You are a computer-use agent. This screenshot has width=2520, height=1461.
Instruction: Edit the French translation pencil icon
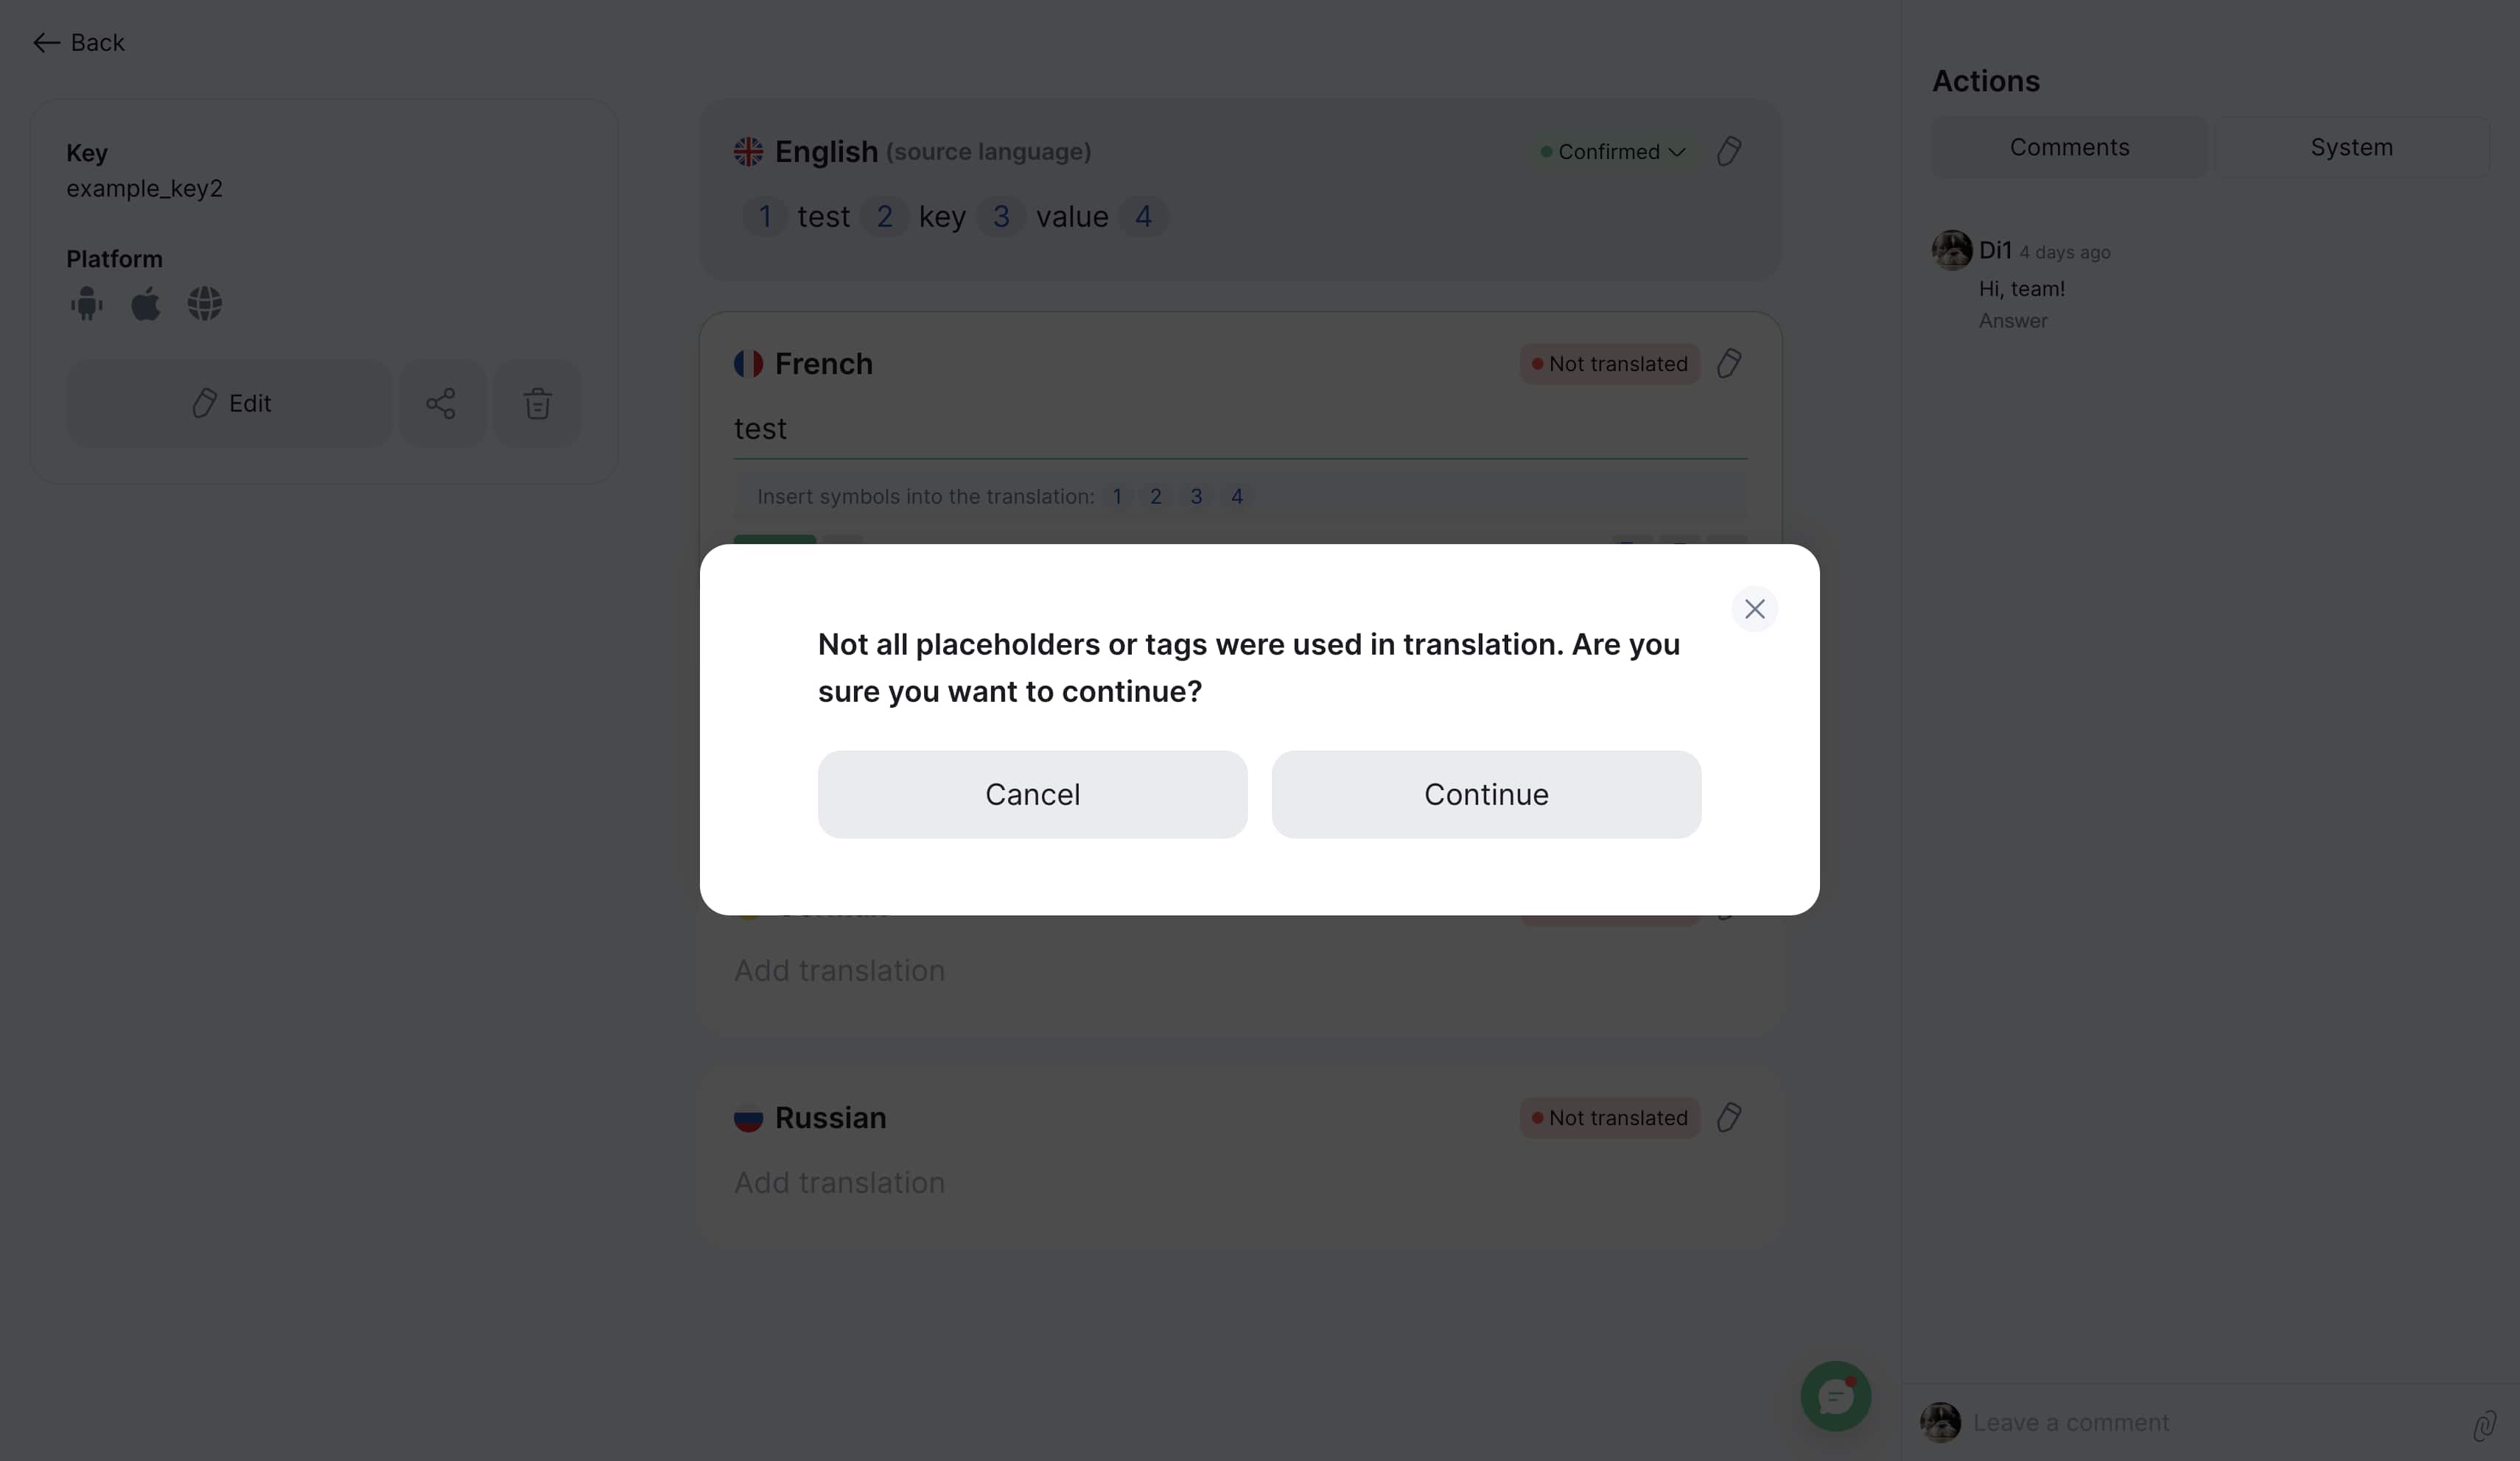pos(1729,364)
